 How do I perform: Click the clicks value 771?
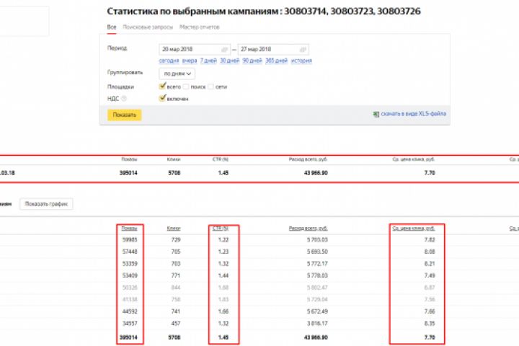pos(176,275)
